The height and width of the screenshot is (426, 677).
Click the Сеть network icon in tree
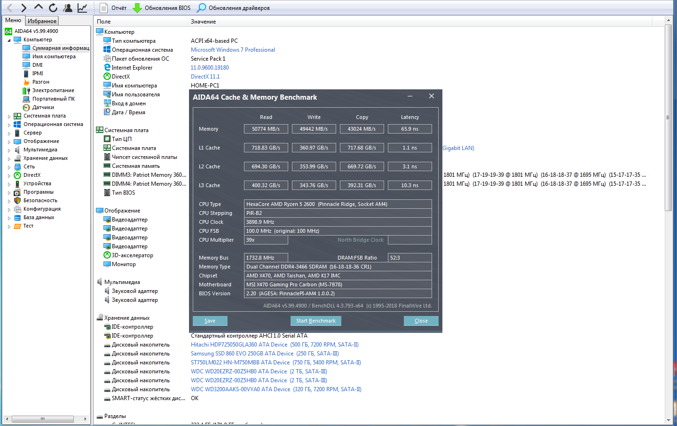click(17, 166)
